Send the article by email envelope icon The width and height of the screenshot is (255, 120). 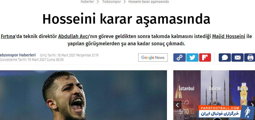point(238,57)
